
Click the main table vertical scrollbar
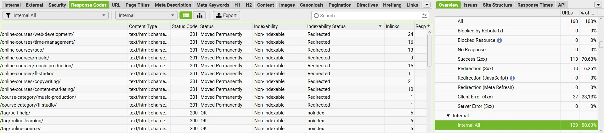[x=429, y=50]
